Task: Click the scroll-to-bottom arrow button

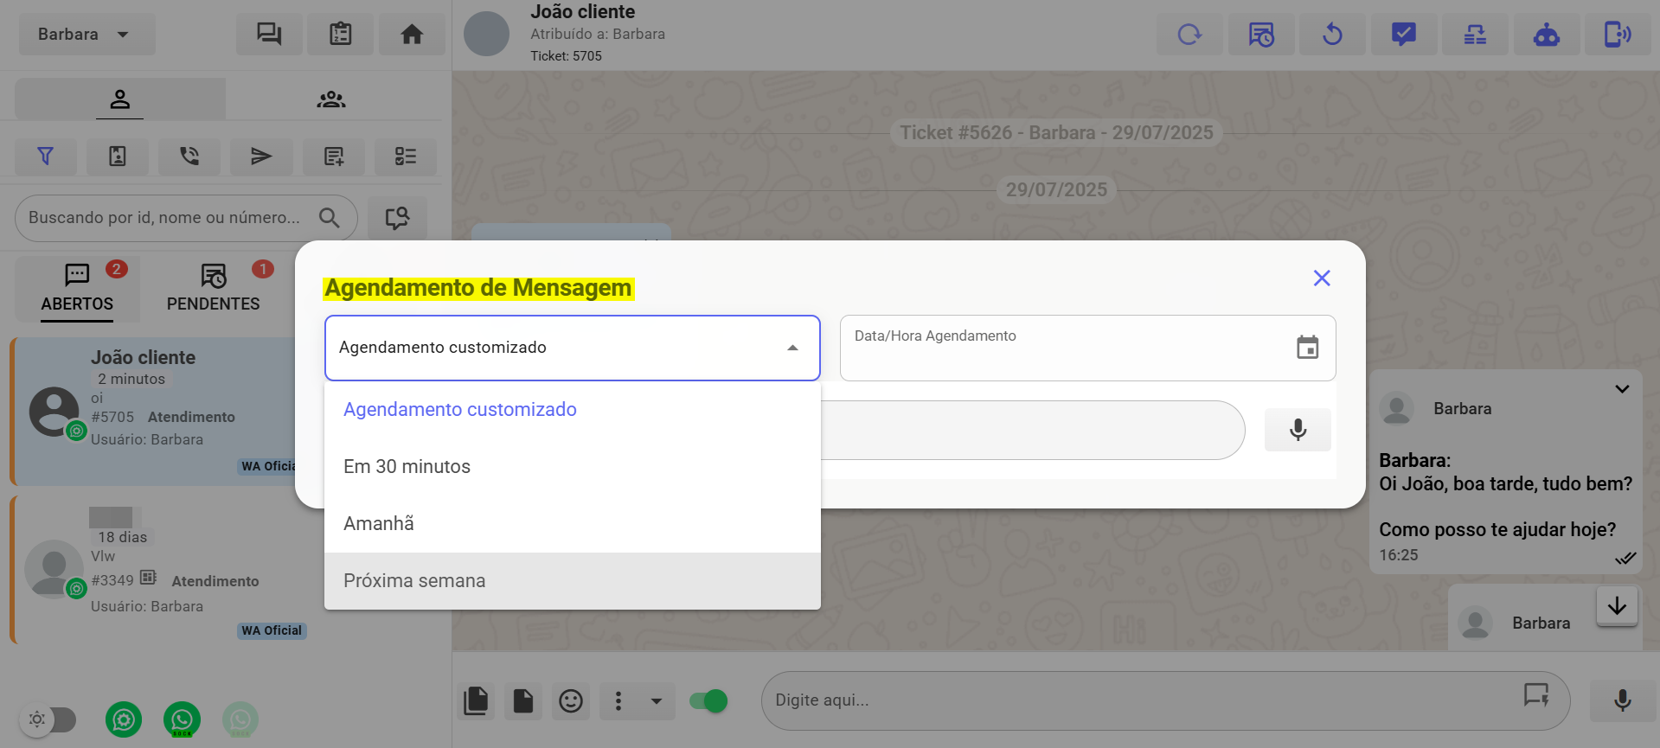Action: pyautogui.click(x=1616, y=606)
